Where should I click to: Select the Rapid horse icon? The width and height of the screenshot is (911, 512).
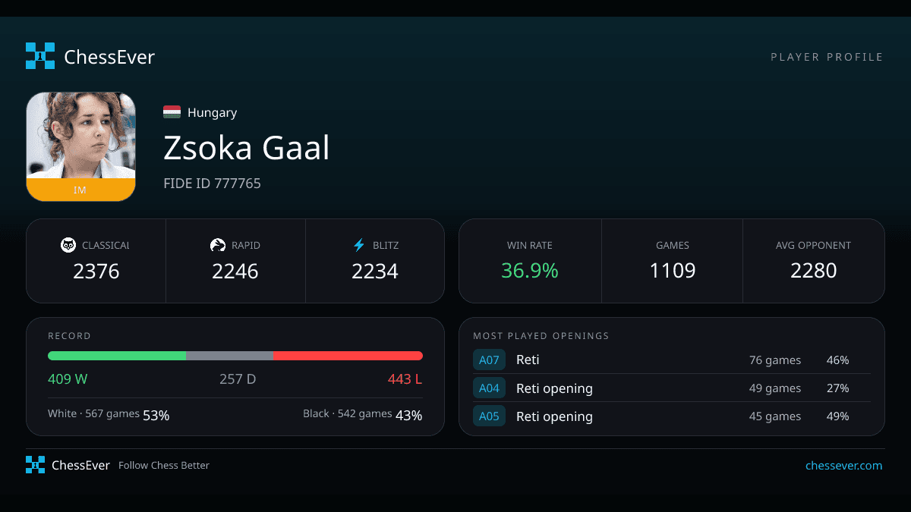coord(218,245)
